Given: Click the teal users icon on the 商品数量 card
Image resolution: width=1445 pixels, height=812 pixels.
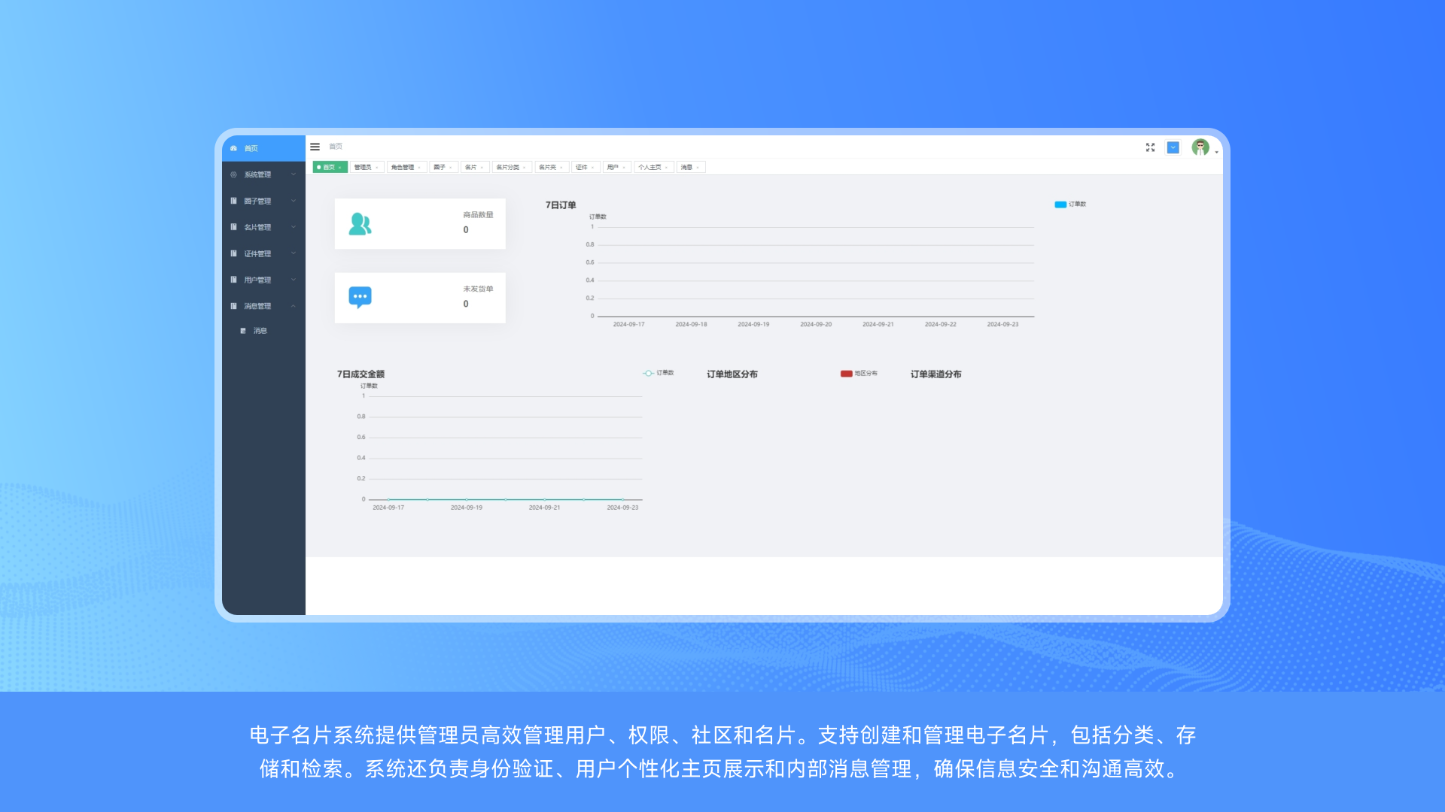Looking at the screenshot, I should (360, 224).
